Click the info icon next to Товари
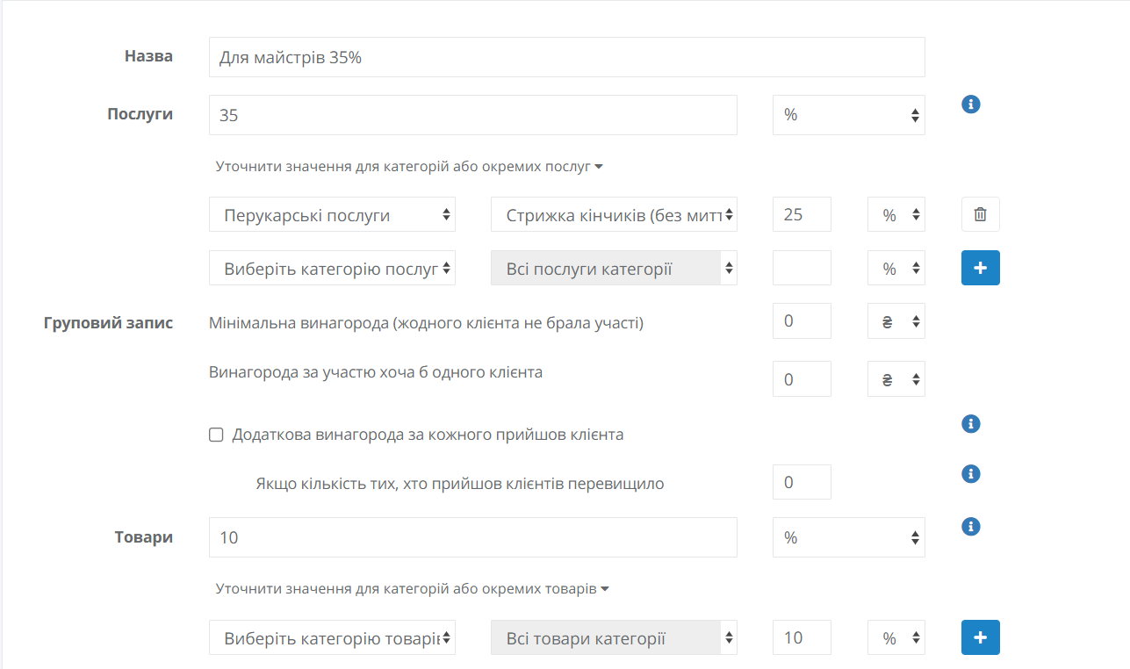The image size is (1130, 669). point(970,527)
